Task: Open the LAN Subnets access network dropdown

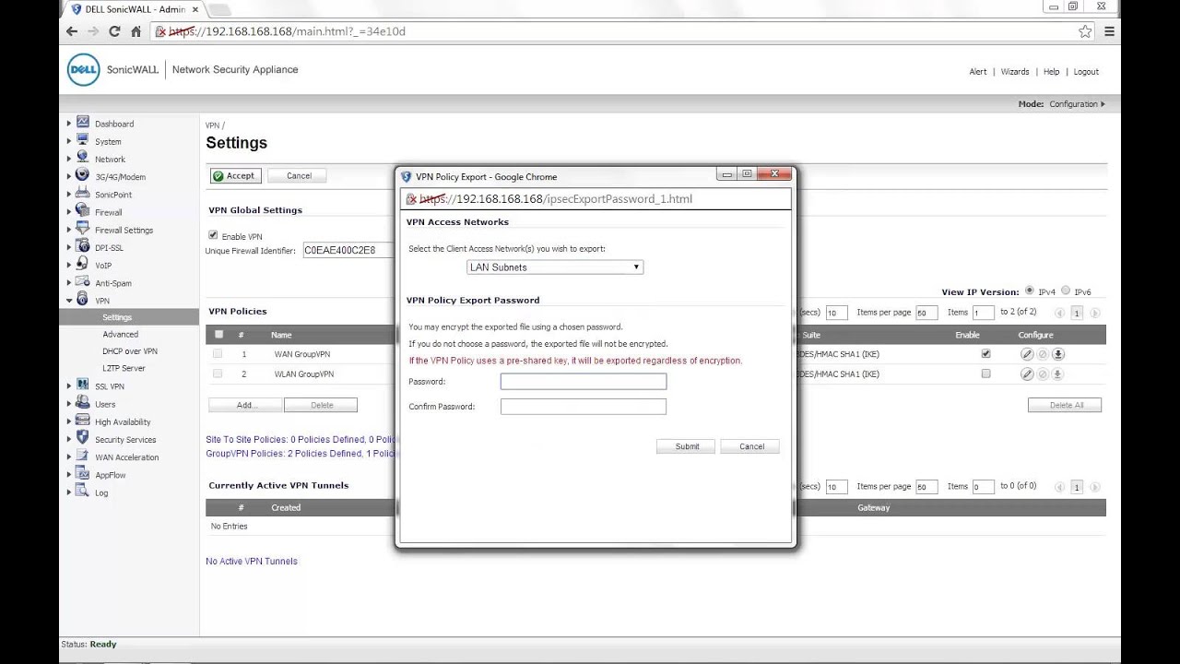Action: pos(555,267)
